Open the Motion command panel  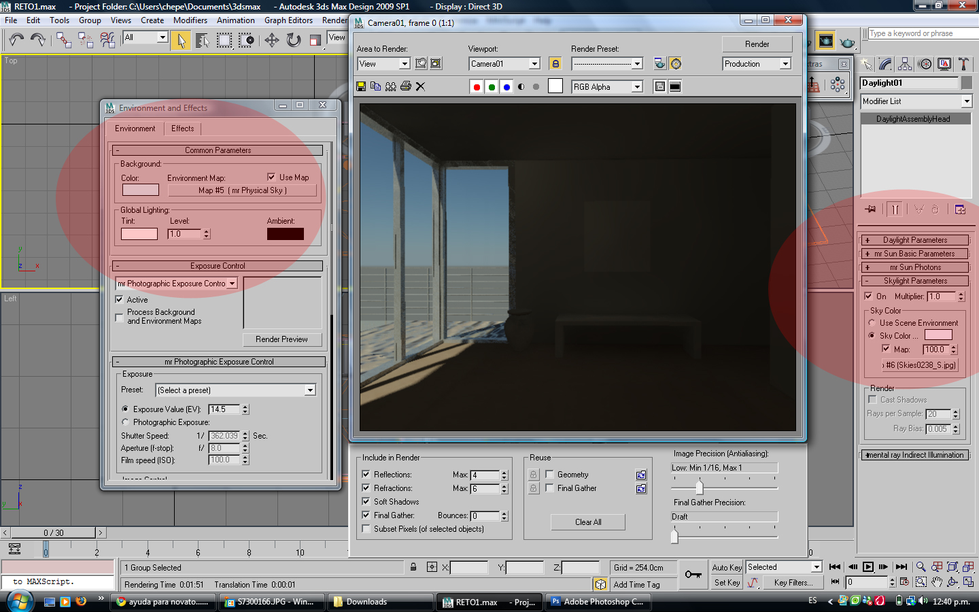[925, 64]
